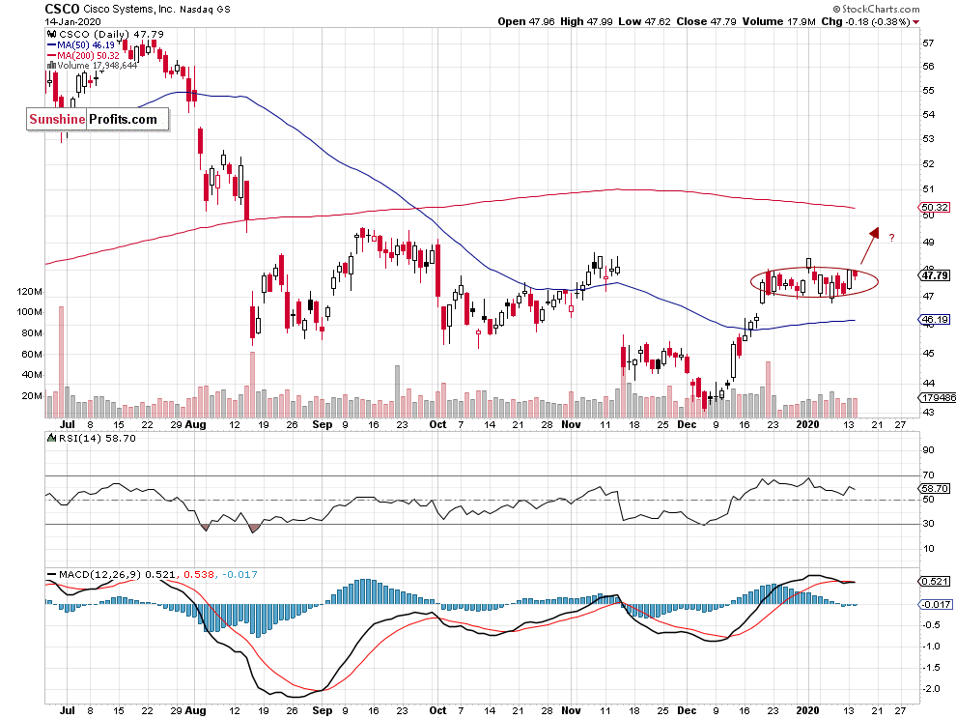
Task: Select the black MACD legend line swatch
Action: point(51,574)
